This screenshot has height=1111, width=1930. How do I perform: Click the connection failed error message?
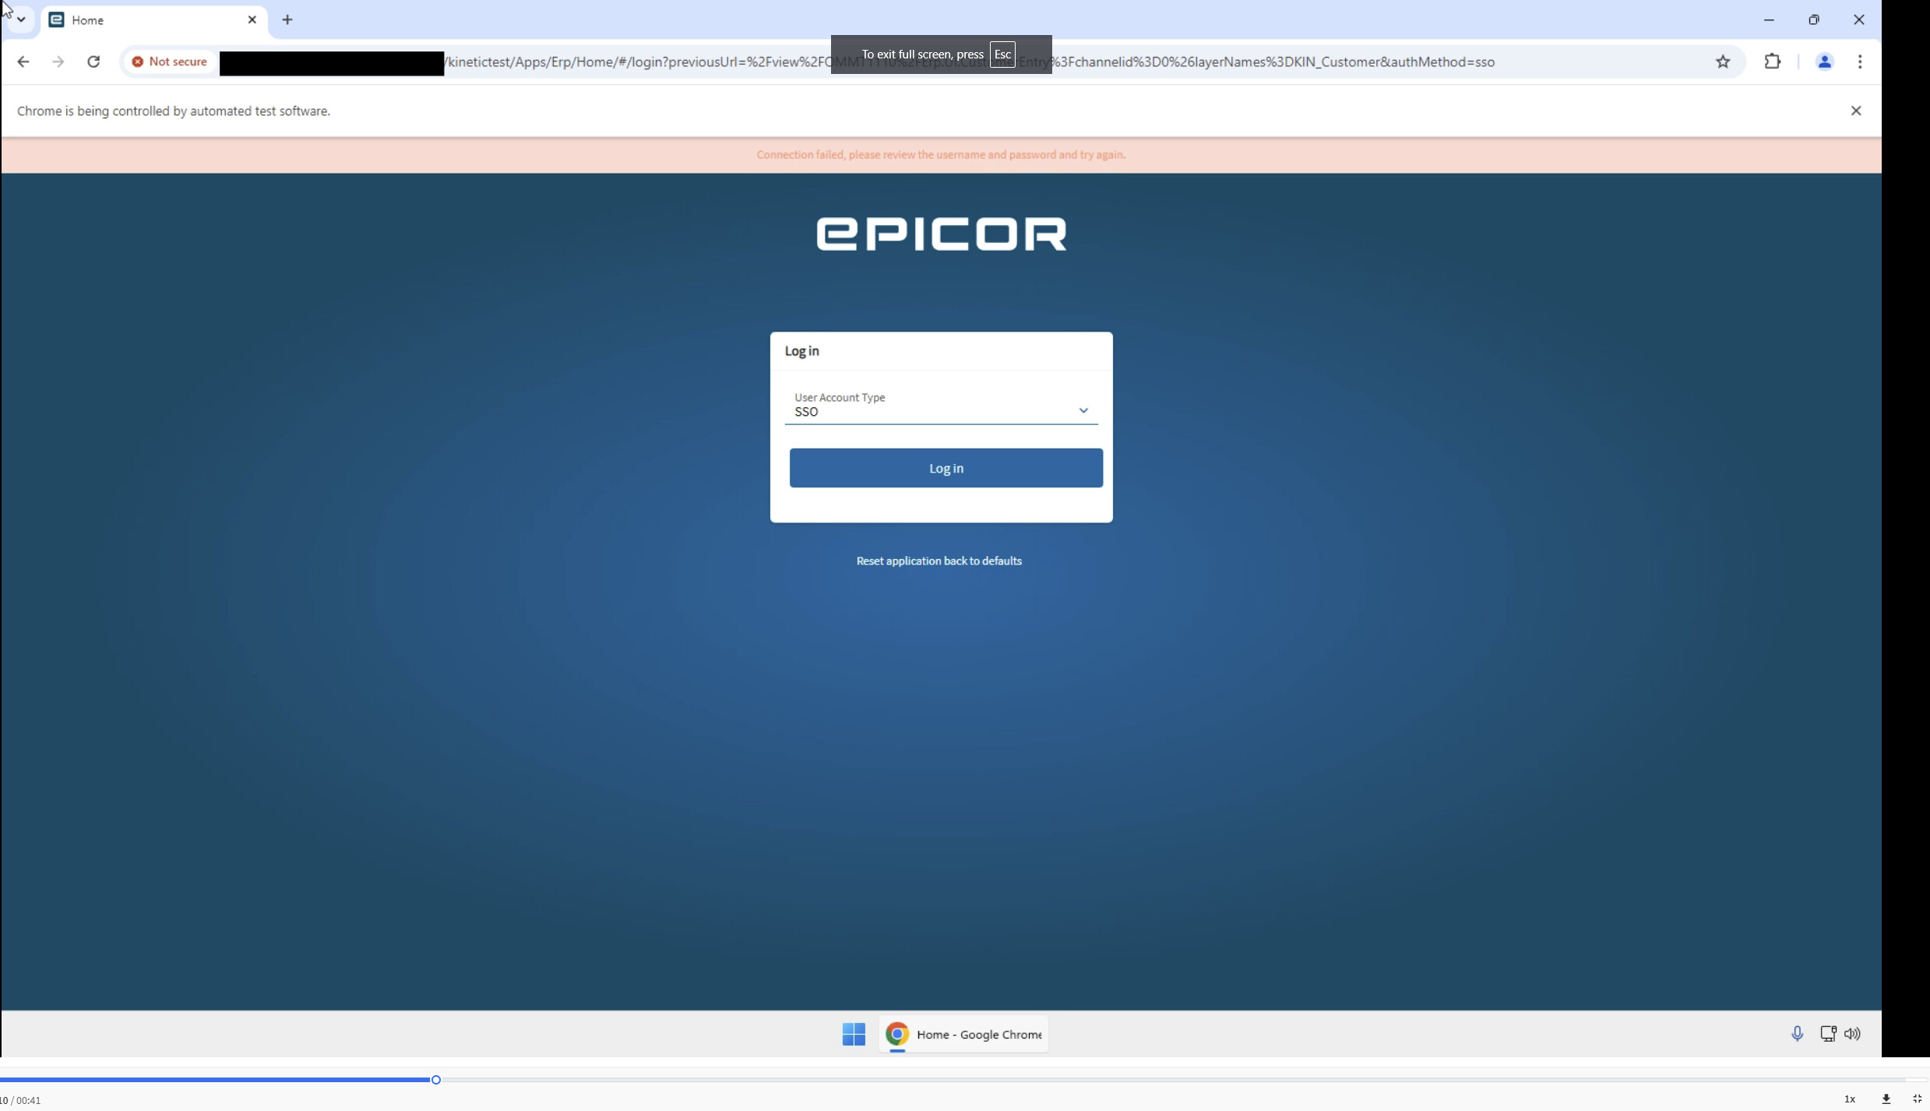coord(941,155)
